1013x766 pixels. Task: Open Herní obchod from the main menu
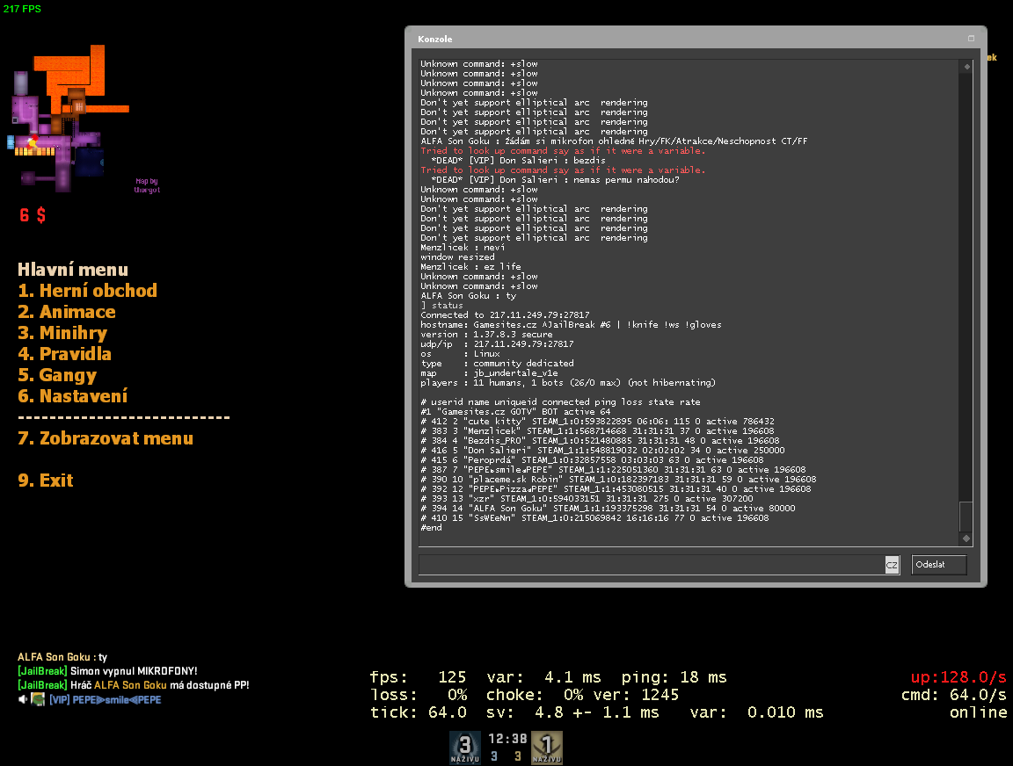pyautogui.click(x=87, y=291)
